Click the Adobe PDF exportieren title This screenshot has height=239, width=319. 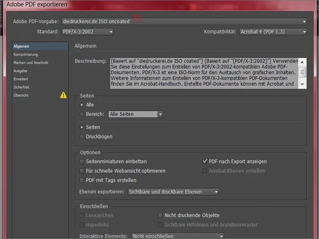(x=37, y=4)
